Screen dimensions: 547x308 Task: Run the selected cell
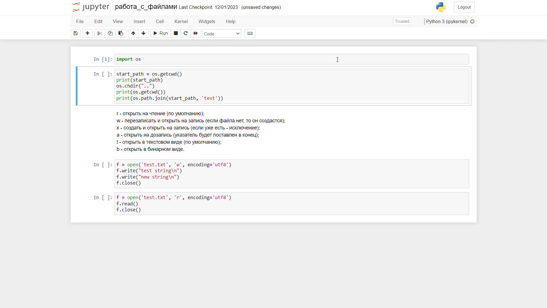[161, 33]
